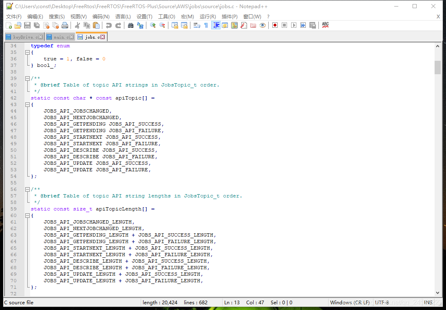This screenshot has height=310, width=446.
Task: Collapse comment fold marker at line 56
Action: click(27, 189)
